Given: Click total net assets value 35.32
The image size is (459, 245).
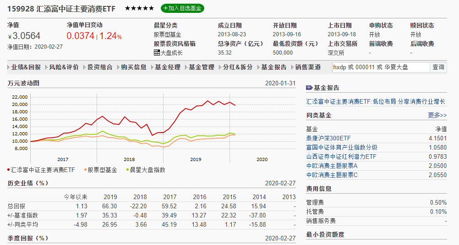Looking at the screenshot, I should point(224,53).
